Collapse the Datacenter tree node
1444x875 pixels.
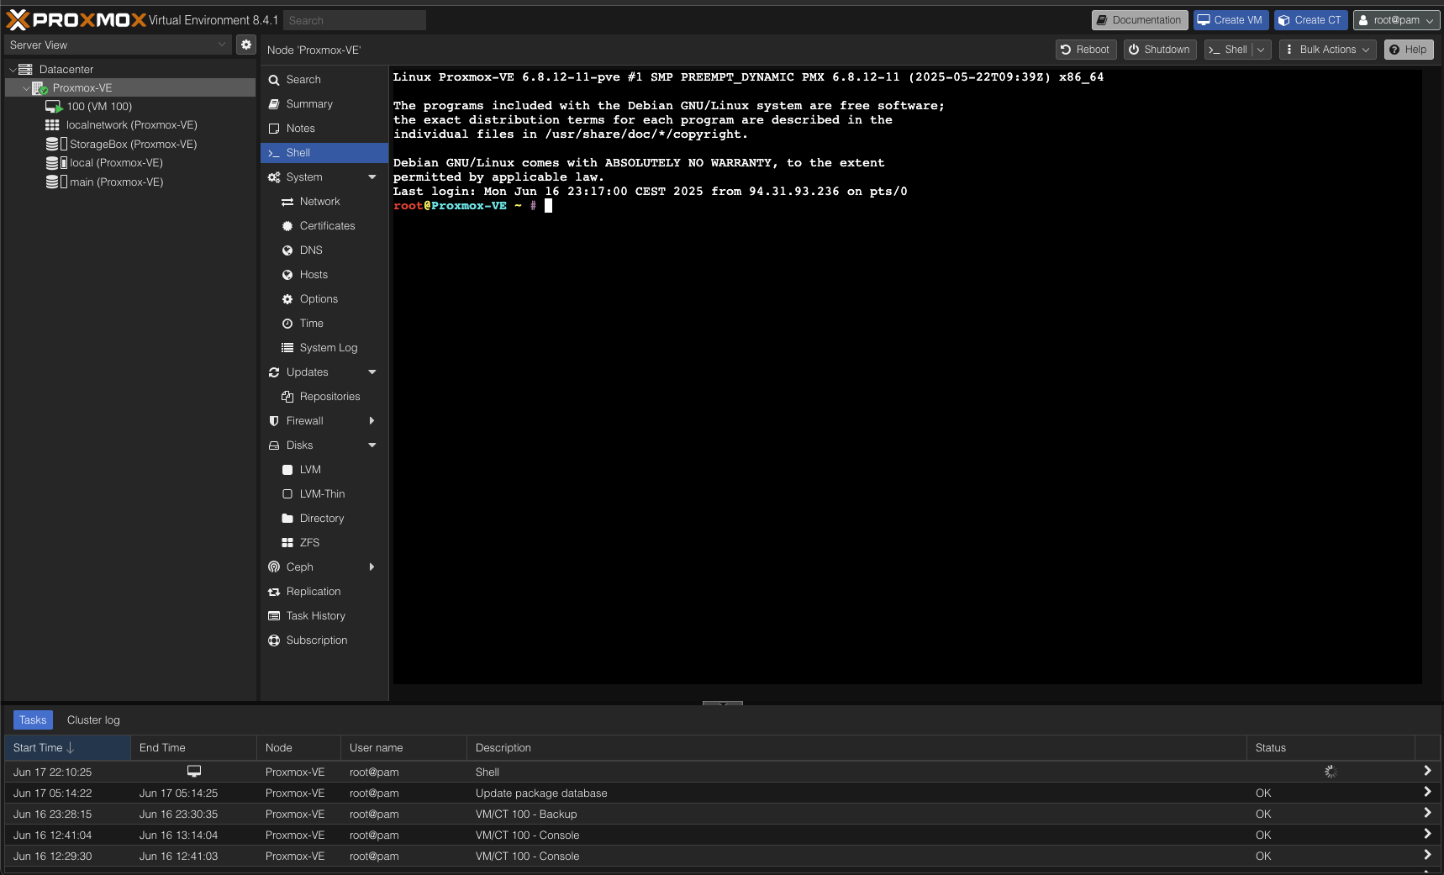13,70
